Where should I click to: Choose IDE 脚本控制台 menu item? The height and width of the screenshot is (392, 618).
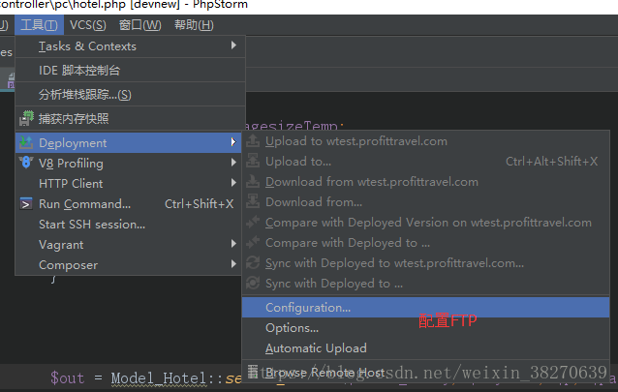point(130,71)
